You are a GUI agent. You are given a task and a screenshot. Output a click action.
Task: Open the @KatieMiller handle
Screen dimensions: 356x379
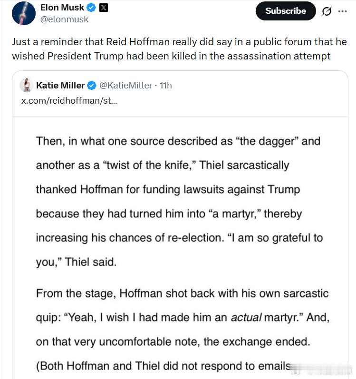pyautogui.click(x=125, y=86)
